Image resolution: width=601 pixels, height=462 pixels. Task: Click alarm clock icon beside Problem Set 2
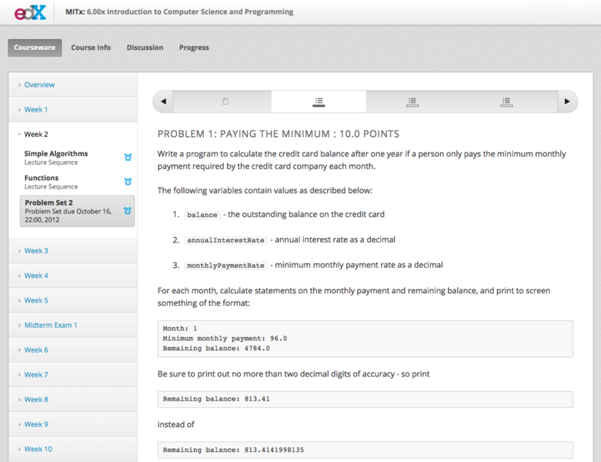(128, 211)
